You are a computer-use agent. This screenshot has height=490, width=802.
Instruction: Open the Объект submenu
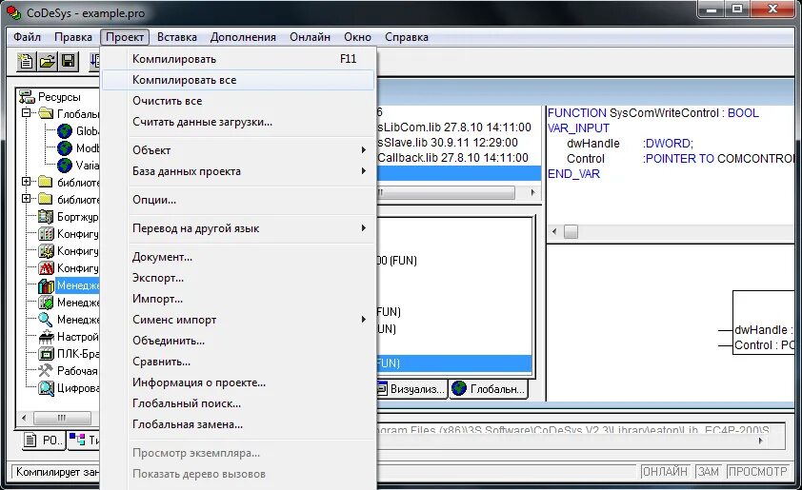(x=238, y=150)
